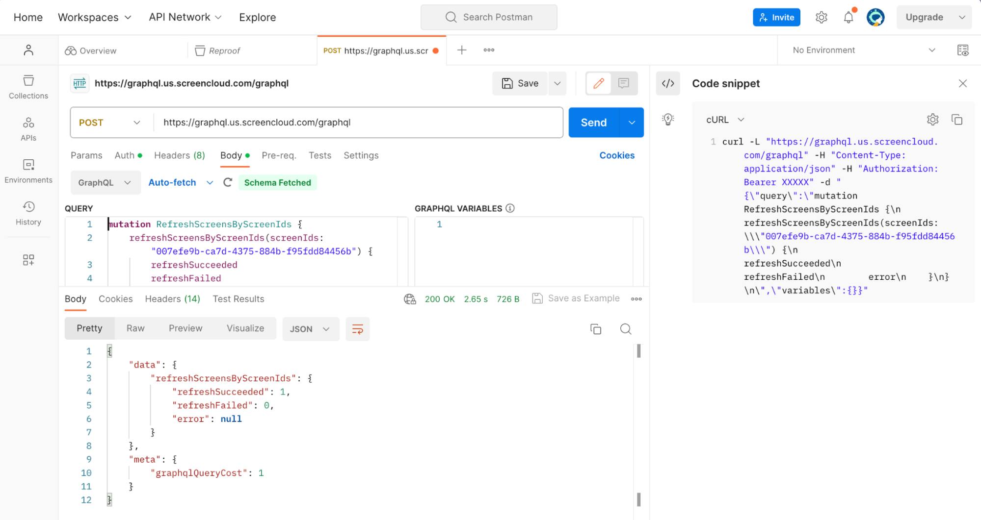
Task: Open the notifications bell
Action: tap(848, 17)
